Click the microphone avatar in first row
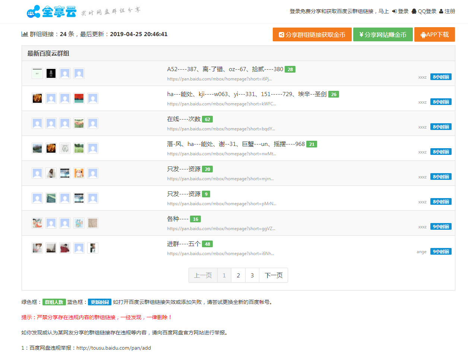 point(51,73)
